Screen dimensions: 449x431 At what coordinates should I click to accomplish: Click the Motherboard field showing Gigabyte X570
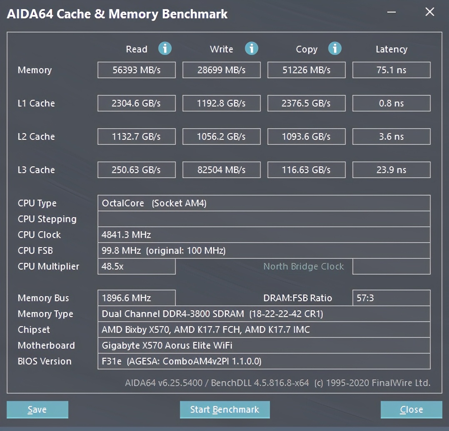pyautogui.click(x=264, y=345)
